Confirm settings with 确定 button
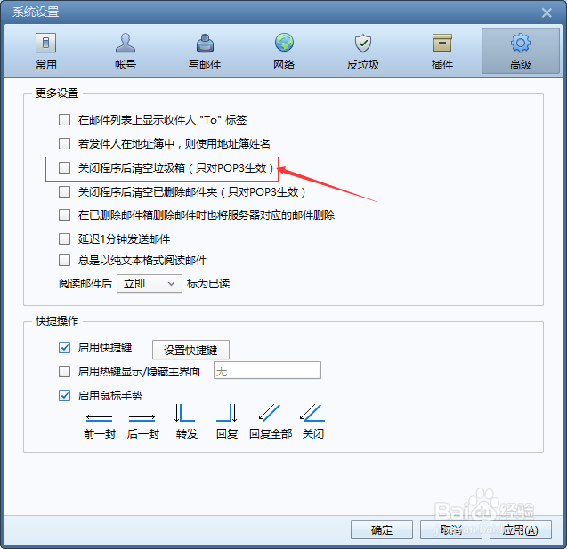This screenshot has width=567, height=549. 382,529
